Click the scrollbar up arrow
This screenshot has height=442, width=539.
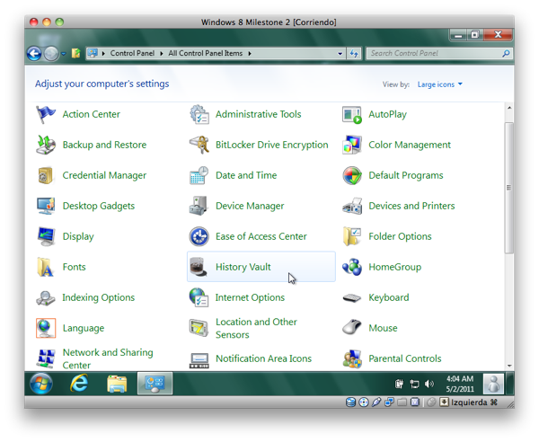(509, 108)
